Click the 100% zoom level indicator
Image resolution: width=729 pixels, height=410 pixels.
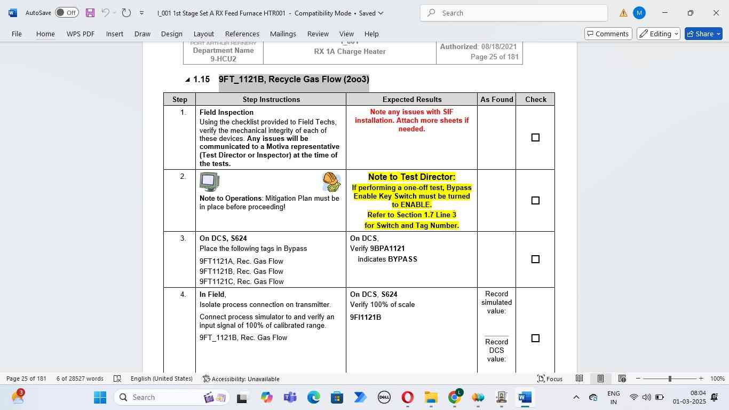[717, 379]
